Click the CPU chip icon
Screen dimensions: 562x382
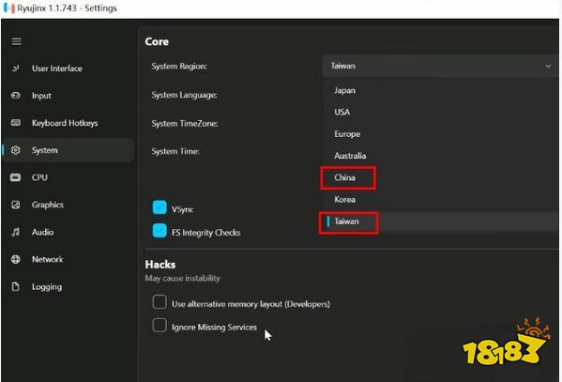click(15, 177)
